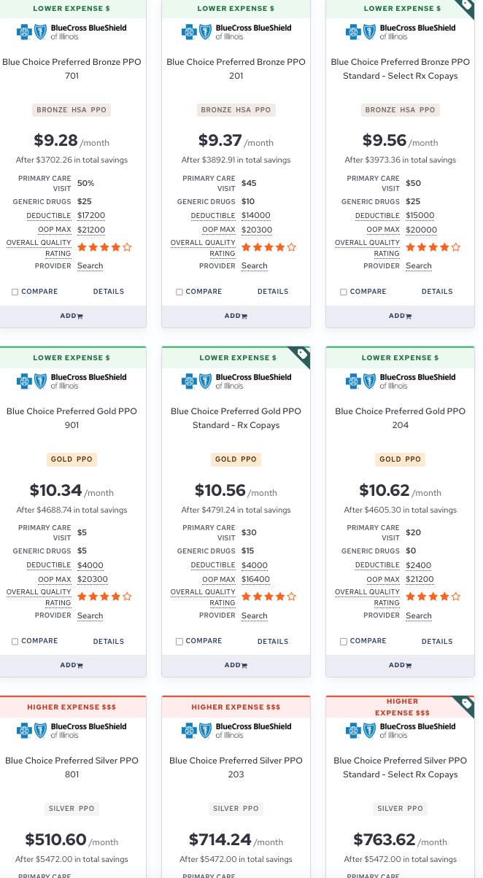This screenshot has height=878, width=483.
Task: Check Compare for Bronze PPO 701 plan
Action: [x=15, y=292]
